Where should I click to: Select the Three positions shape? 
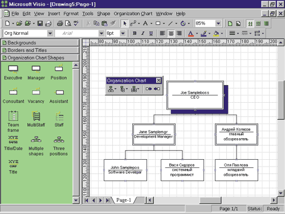pyautogui.click(x=59, y=140)
